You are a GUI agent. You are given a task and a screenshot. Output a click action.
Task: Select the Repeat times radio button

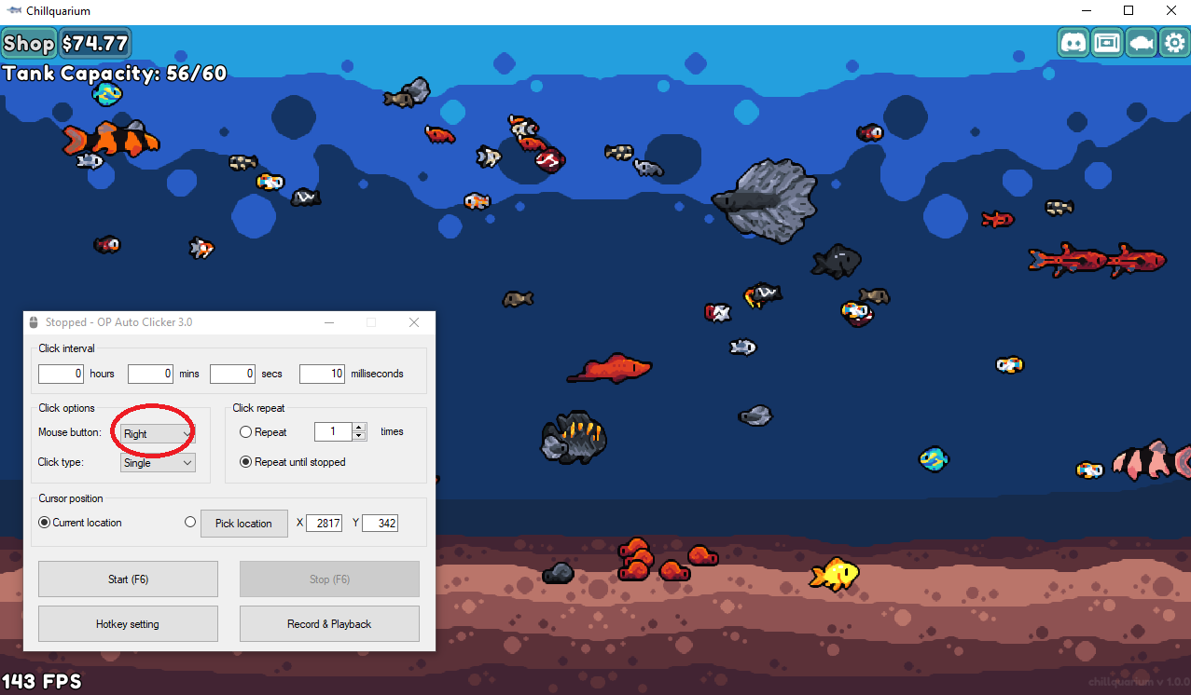tap(246, 432)
